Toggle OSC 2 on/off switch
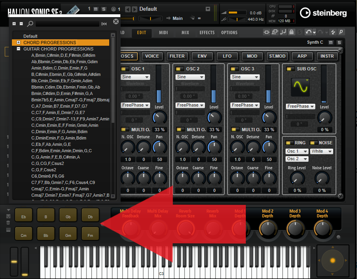The height and width of the screenshot is (279, 357). (x=180, y=69)
